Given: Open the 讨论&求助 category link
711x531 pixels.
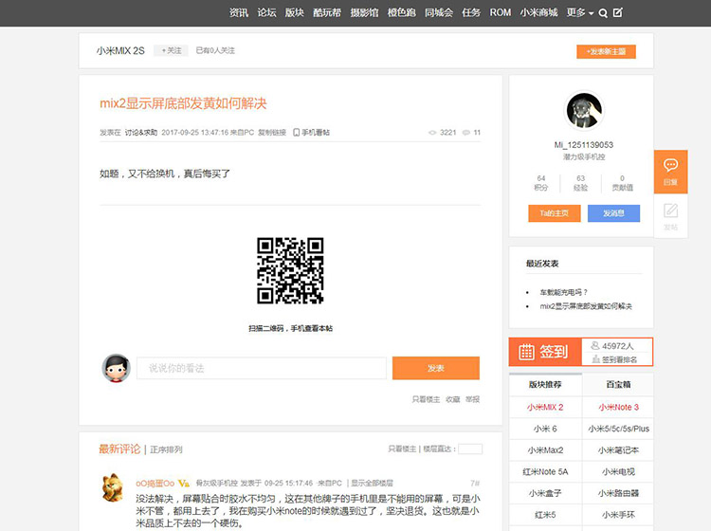Looking at the screenshot, I should [141, 133].
